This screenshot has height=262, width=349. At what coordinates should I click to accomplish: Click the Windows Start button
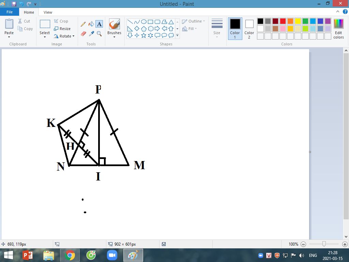tap(8, 255)
